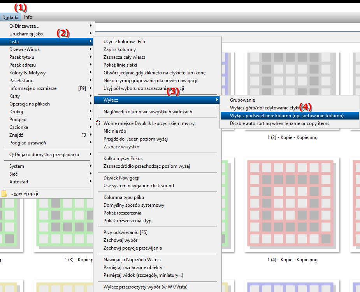Toggle 'Otwórz jedynie gdy kliknięto na etykietę' option
The width and height of the screenshot is (360, 292).
157,73
